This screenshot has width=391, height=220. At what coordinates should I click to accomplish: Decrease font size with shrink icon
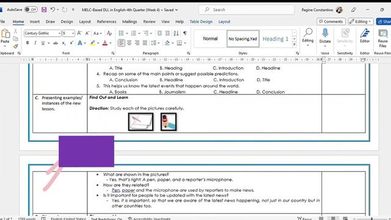click(x=87, y=33)
